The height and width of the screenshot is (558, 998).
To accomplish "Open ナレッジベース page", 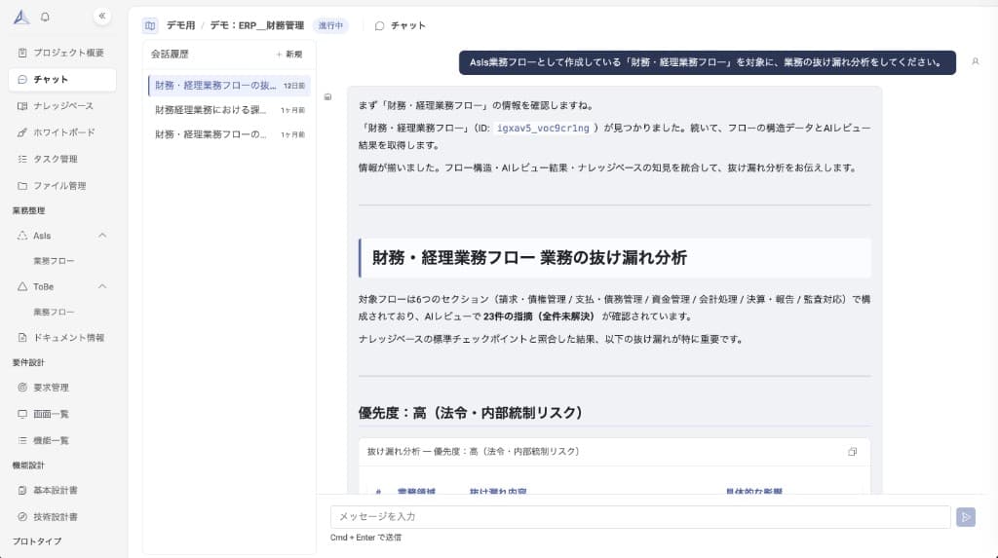I will point(62,106).
